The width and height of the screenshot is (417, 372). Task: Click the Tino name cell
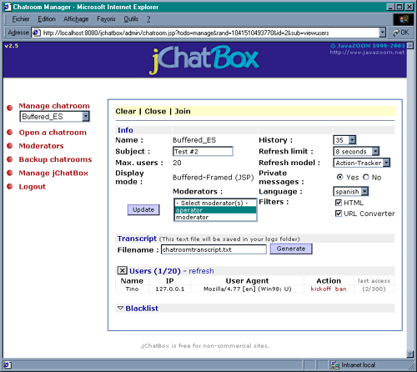point(132,289)
